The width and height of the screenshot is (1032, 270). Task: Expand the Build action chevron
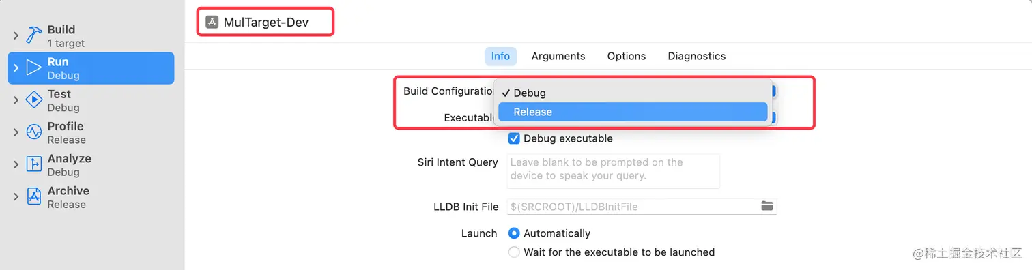point(16,35)
